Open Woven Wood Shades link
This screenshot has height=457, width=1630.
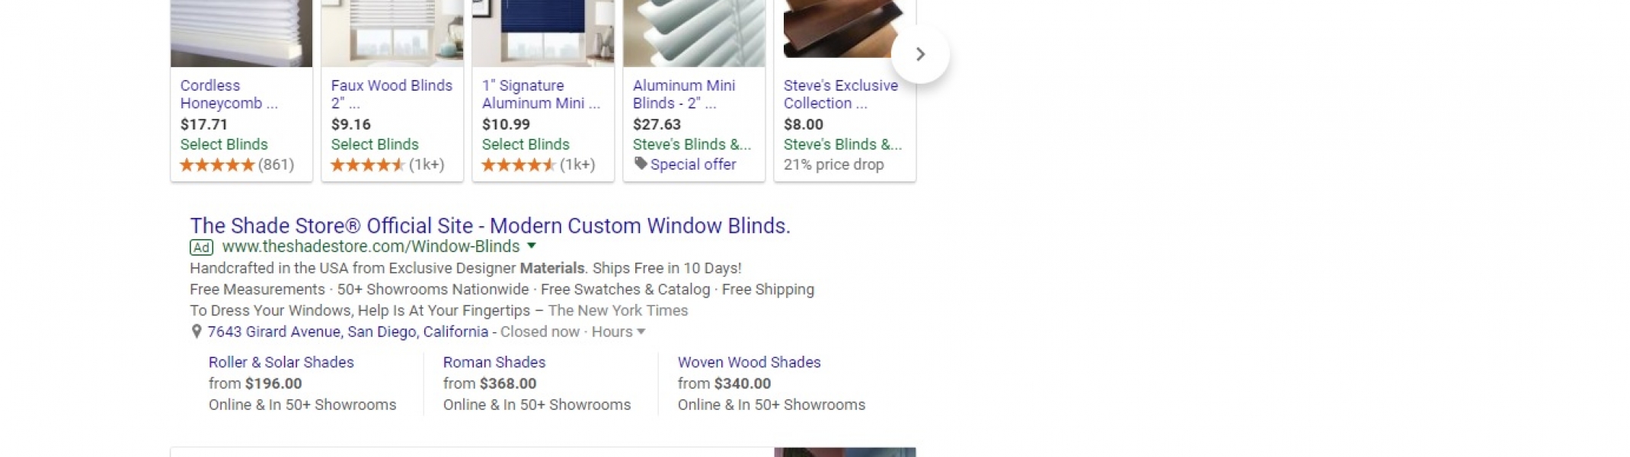point(749,363)
